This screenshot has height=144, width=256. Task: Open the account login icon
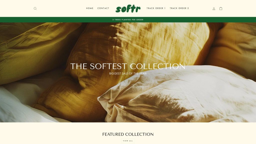click(x=214, y=9)
